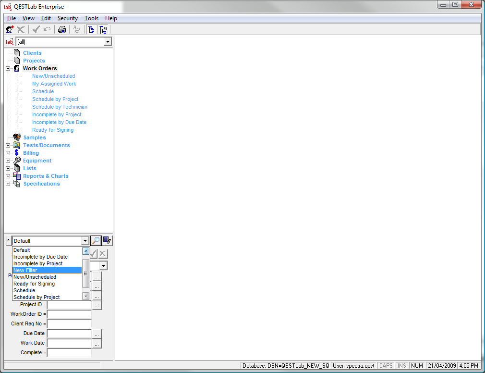Click the magnifier search filter icon
The height and width of the screenshot is (373, 485).
96,241
